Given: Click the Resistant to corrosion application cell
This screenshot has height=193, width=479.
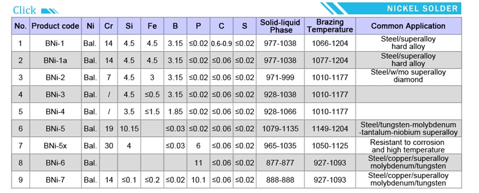Looking at the screenshot, I should (x=408, y=146).
